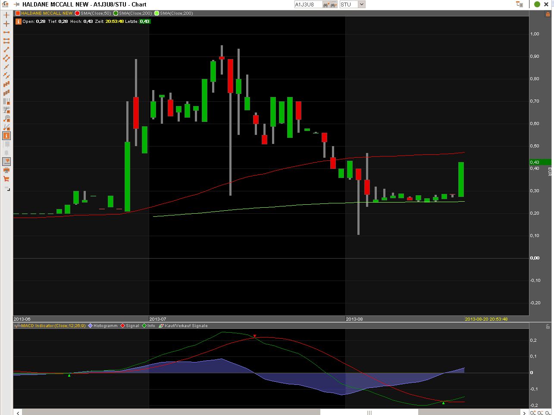Click the left scroll arrow of chart scrollbar
Image resolution: width=554 pixels, height=415 pixels.
(18, 412)
